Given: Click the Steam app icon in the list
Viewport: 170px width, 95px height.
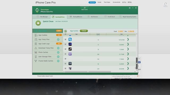Looking at the screenshot, I should point(70,49).
